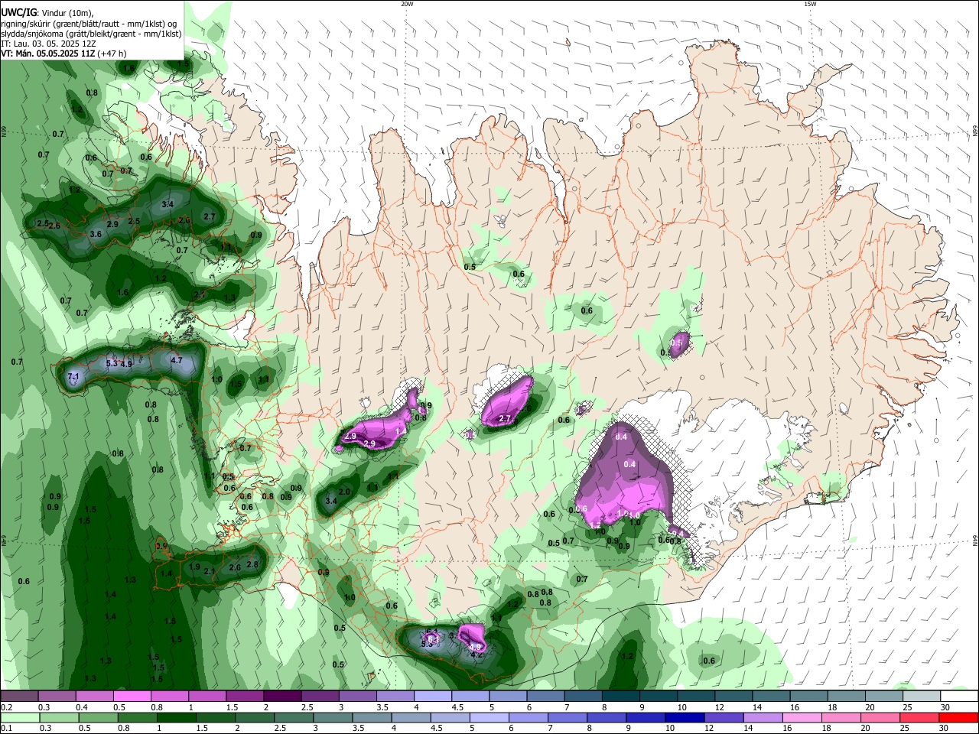Click the 'IT: Lau. 03. 05. 2025 12Z' line
Viewport: 979px width, 734px height.
(x=48, y=44)
